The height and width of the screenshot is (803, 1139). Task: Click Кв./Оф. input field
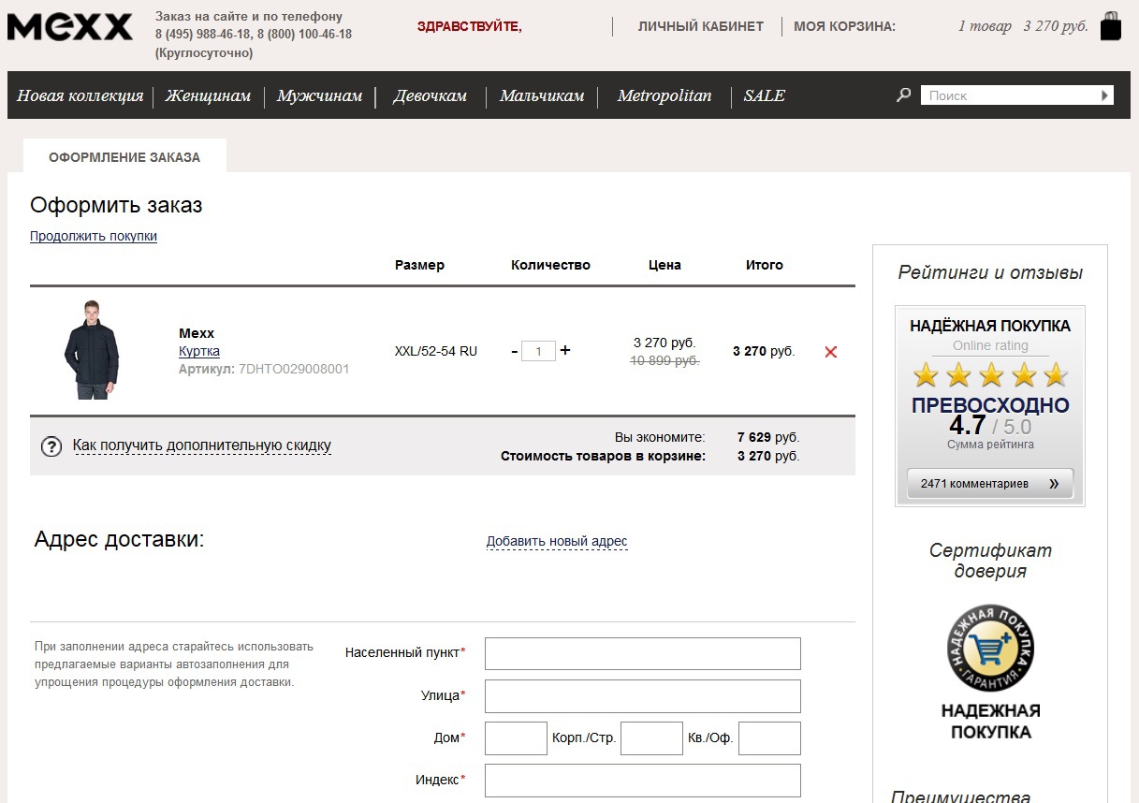click(769, 737)
